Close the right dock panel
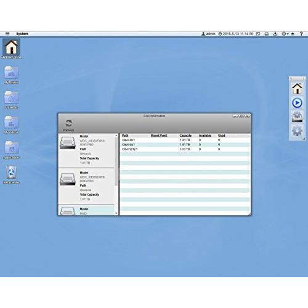308x308 pixels. pos(304,78)
